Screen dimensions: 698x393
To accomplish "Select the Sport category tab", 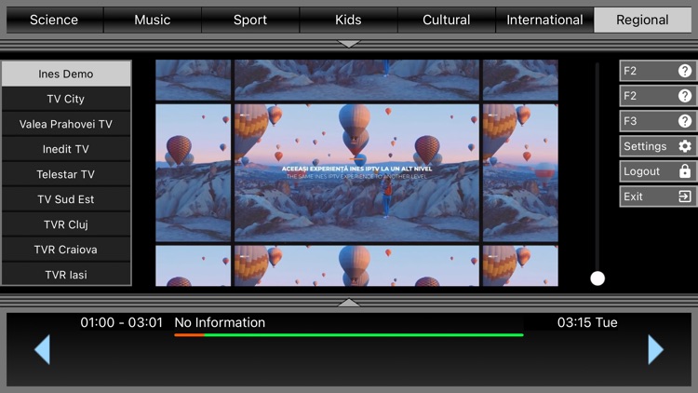I will pos(250,20).
